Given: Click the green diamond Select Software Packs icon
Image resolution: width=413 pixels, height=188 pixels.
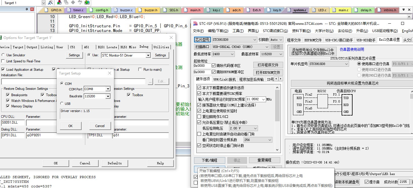Looking at the screenshot, I should pyautogui.click(x=80, y=3).
